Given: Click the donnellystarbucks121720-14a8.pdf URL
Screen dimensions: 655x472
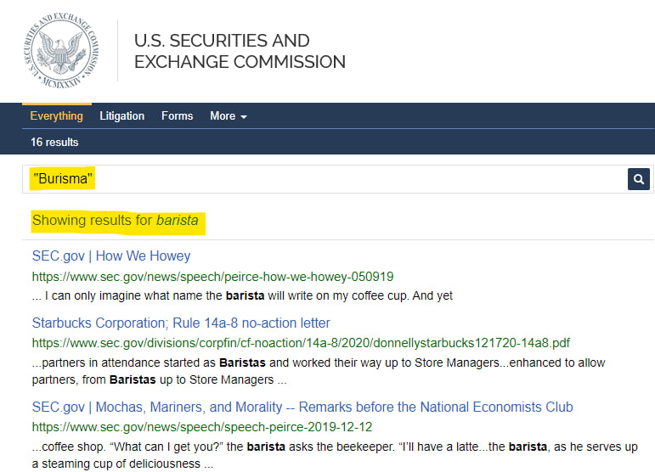Looking at the screenshot, I should click(301, 343).
